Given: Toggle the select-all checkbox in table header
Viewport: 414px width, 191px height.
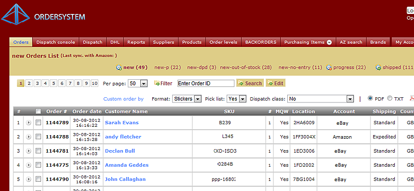Looking at the screenshot, I should point(38,111).
